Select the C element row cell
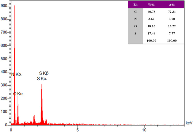193x132 pixels. [135, 12]
